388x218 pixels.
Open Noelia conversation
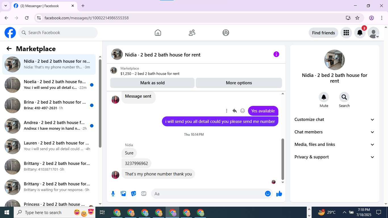49,85
